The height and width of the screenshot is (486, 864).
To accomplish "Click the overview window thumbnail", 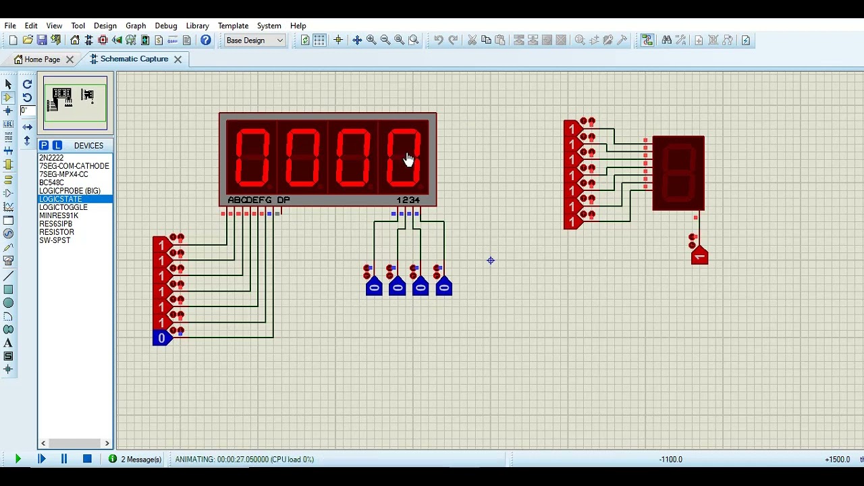I will (75, 103).
